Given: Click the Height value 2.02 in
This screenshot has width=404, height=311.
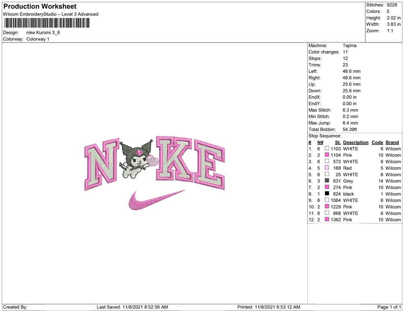Looking at the screenshot, I should click(x=394, y=18).
